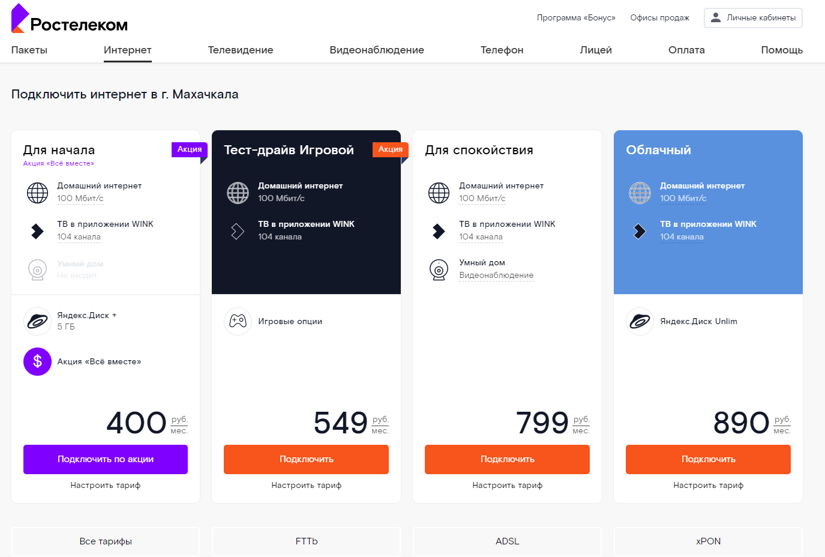Click 104 канала in Для начала card
Screen dimensions: 825x557
(79, 237)
